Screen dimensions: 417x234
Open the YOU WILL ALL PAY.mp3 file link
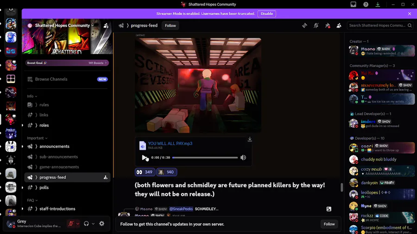tap(170, 143)
